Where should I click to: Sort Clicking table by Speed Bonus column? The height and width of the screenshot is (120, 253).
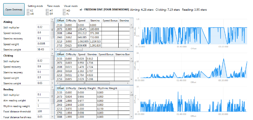(x=106, y=54)
